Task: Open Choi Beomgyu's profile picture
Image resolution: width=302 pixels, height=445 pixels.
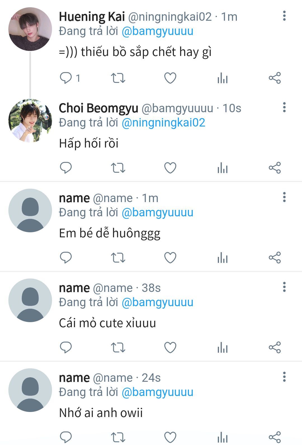Action: [x=30, y=121]
